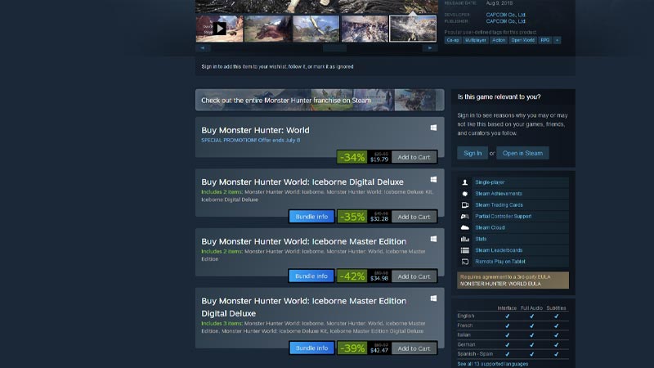This screenshot has width=654, height=368.
Task: Click the Steam Cloud icon
Action: (464, 227)
